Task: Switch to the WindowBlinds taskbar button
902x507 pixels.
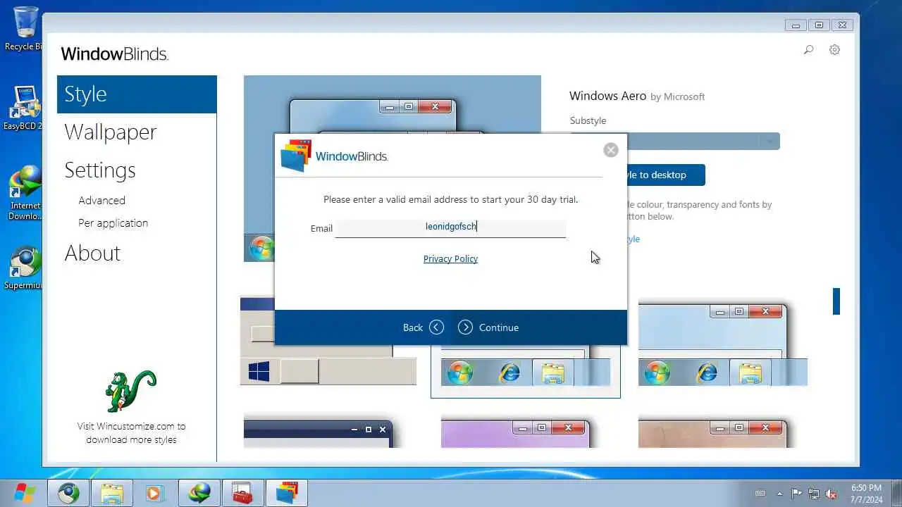Action: coord(287,494)
